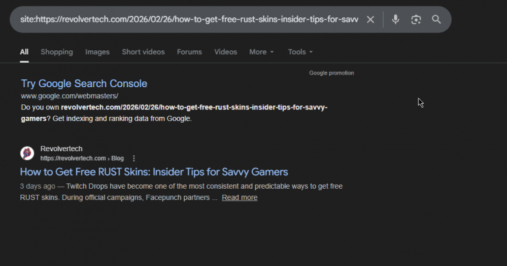Click the Revolvertech site favicon
This screenshot has height=266, width=507.
27,153
